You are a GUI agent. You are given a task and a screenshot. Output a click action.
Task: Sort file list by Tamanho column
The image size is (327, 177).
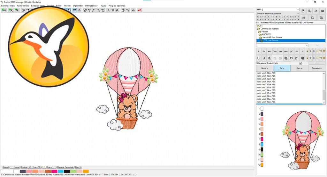click(316, 68)
